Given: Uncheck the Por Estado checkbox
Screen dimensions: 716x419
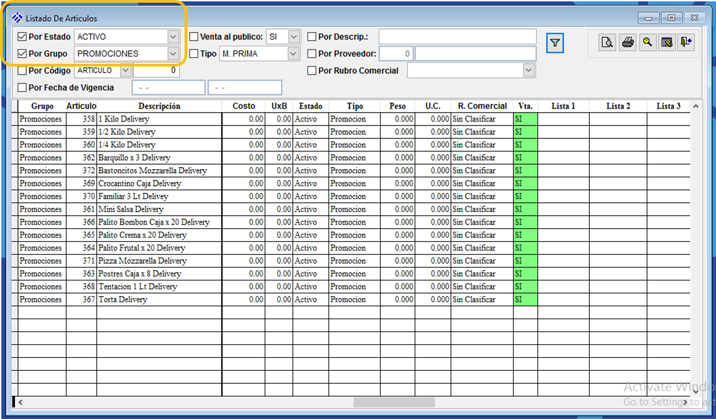Looking at the screenshot, I should coord(22,37).
